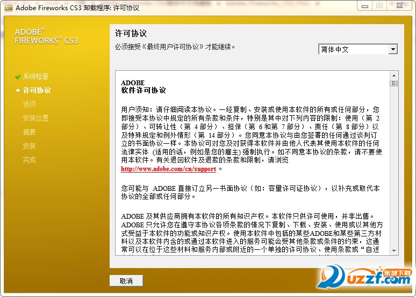This screenshot has height=297, width=416.
Task: Click the 取消 (Cancel) button
Action: 126,281
